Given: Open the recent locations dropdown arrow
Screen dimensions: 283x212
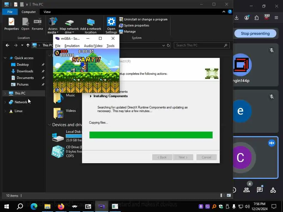Looking at the screenshot, I should pyautogui.click(x=22, y=45).
